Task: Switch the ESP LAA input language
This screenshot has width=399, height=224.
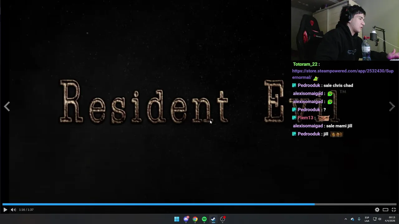Action: point(367,219)
